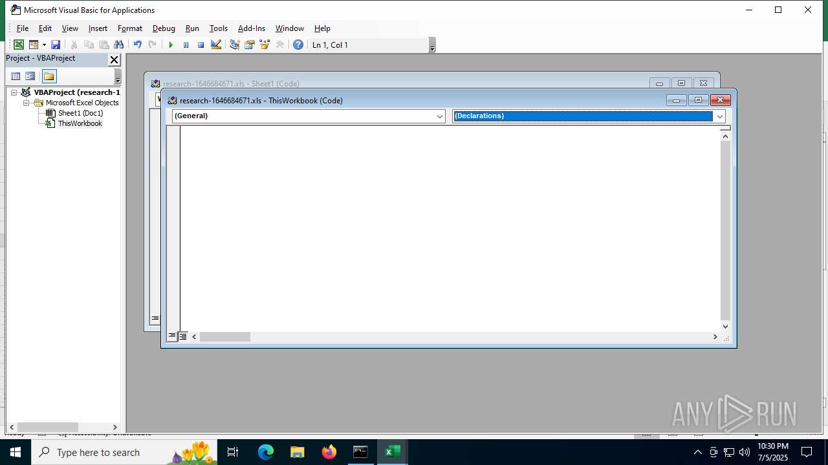Select Microsoft Excel Objects folder
This screenshot has width=828, height=465.
point(82,103)
